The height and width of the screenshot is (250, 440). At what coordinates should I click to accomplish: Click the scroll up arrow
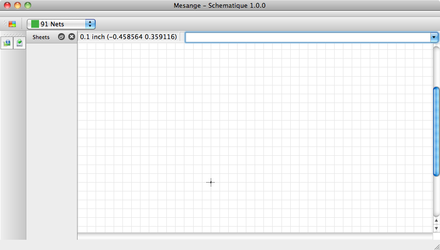coord(436,221)
